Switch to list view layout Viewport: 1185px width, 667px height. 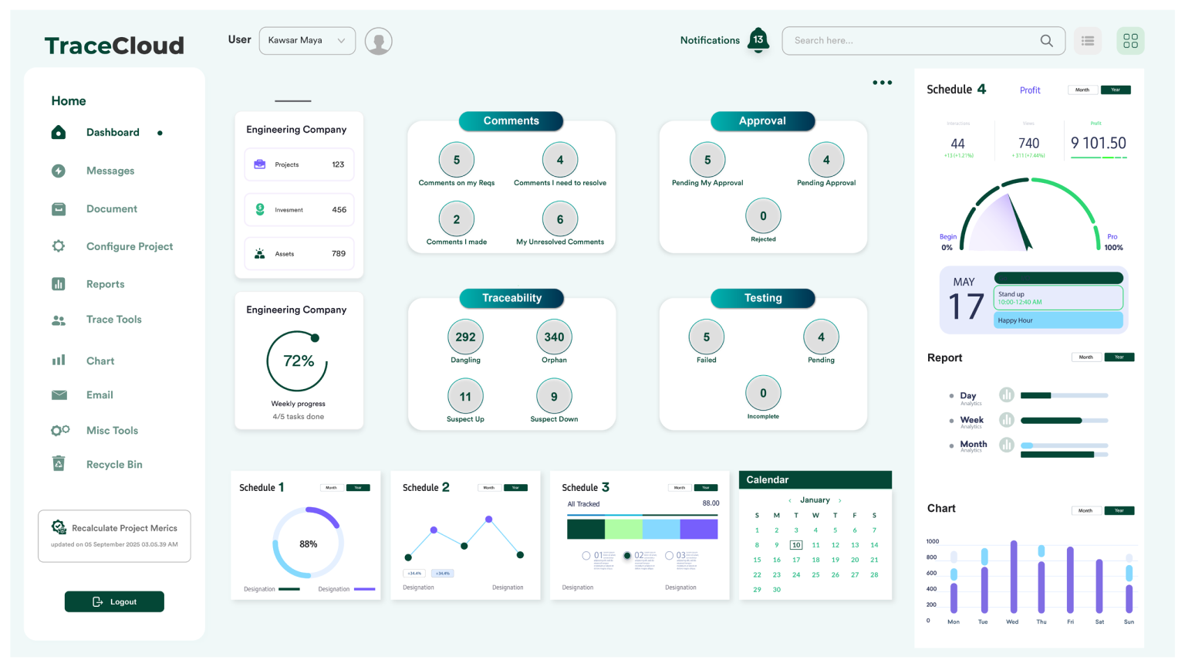[1088, 40]
